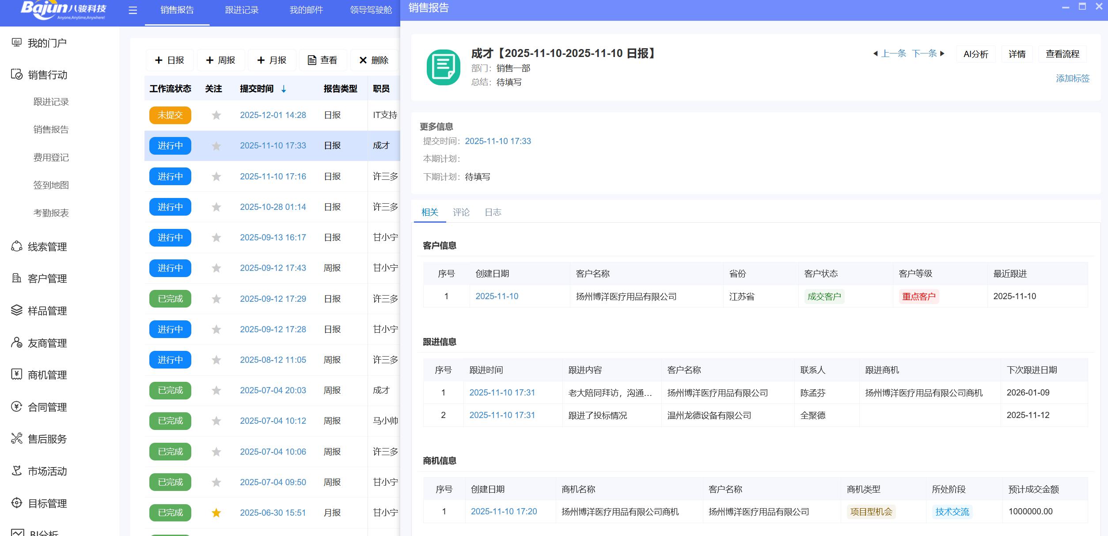Sort by 提交时间 descending arrow
This screenshot has width=1108, height=536.
click(284, 89)
